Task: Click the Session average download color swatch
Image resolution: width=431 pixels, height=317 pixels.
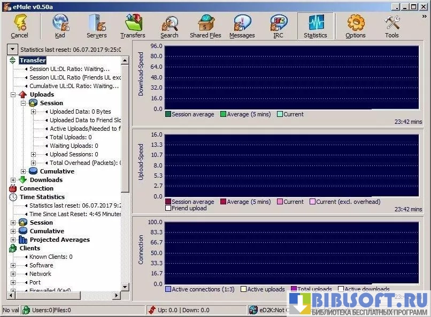Action: [x=168, y=114]
